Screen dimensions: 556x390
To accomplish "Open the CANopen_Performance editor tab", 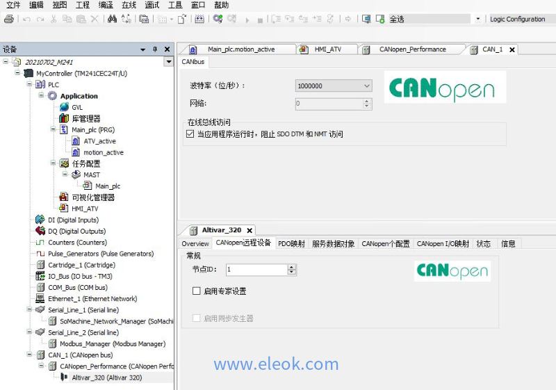I will (x=417, y=49).
